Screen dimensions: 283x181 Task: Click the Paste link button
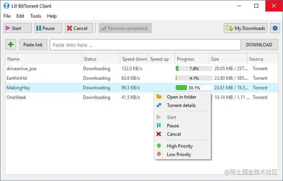(x=33, y=44)
